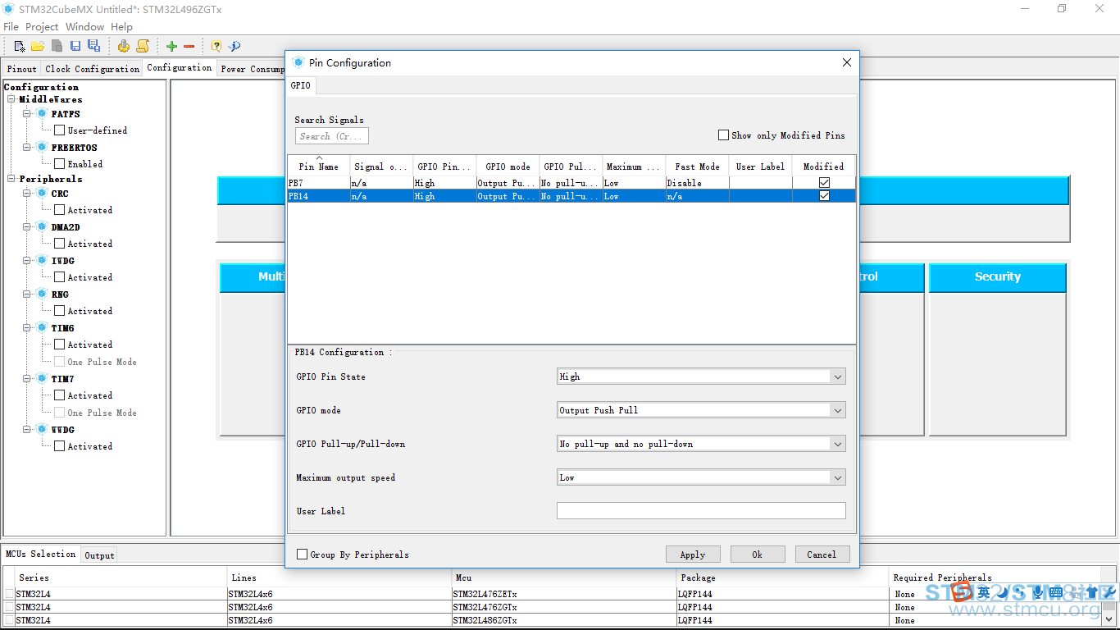Switch to the Output tab
Screen dimensions: 1120x630
click(x=99, y=555)
